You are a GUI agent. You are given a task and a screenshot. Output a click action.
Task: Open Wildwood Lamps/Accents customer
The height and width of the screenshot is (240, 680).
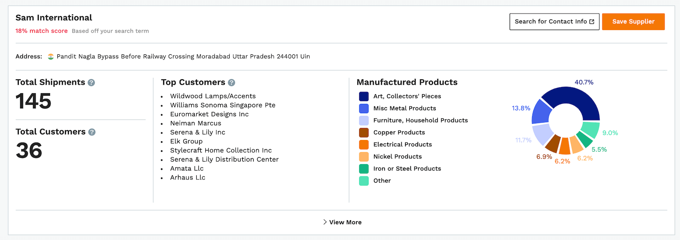coord(213,96)
